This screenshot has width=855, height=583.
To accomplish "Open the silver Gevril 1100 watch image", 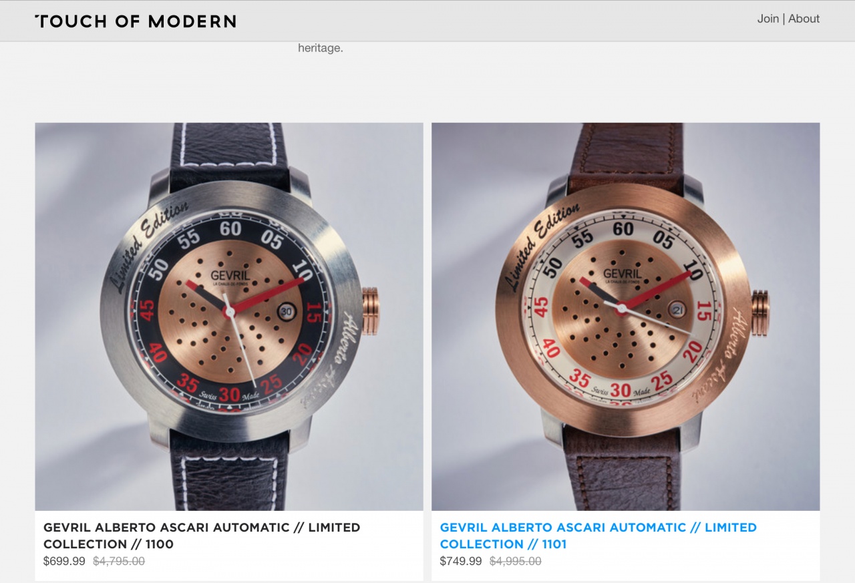I will [229, 317].
